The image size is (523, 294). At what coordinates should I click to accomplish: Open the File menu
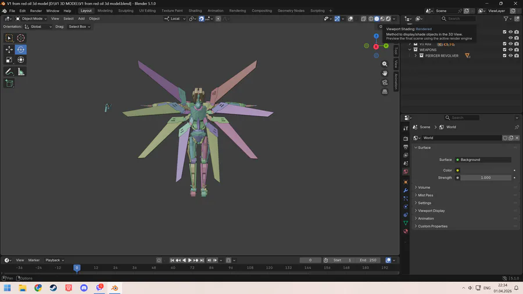click(12, 10)
